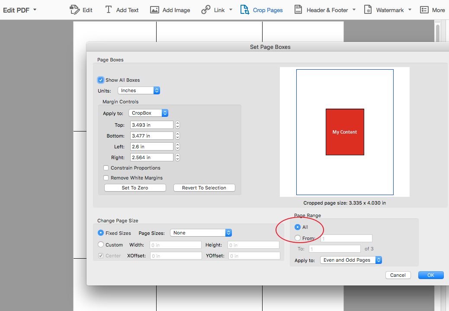Image resolution: width=449 pixels, height=311 pixels.
Task: Click the Edit pencil icon in toolbar
Action: pyautogui.click(x=74, y=10)
